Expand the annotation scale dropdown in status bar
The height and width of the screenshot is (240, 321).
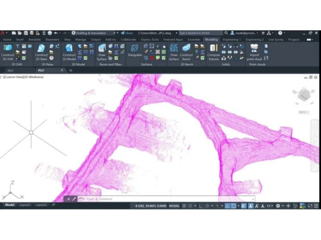pyautogui.click(x=270, y=206)
